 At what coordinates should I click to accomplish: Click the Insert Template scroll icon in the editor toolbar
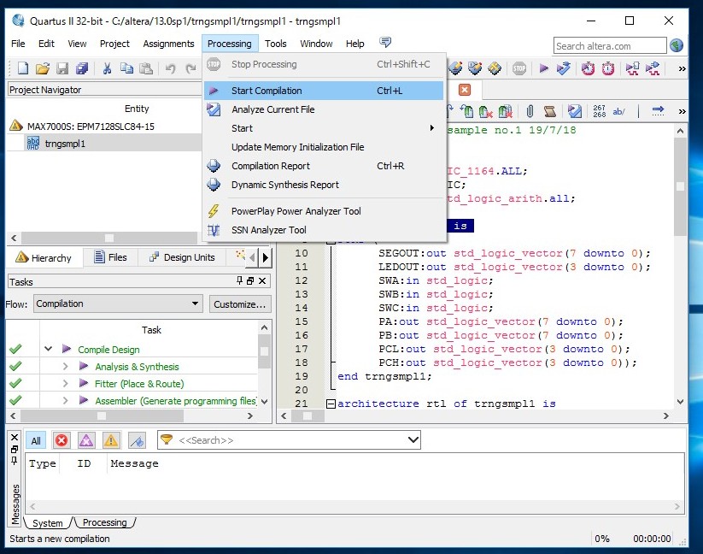click(x=549, y=111)
